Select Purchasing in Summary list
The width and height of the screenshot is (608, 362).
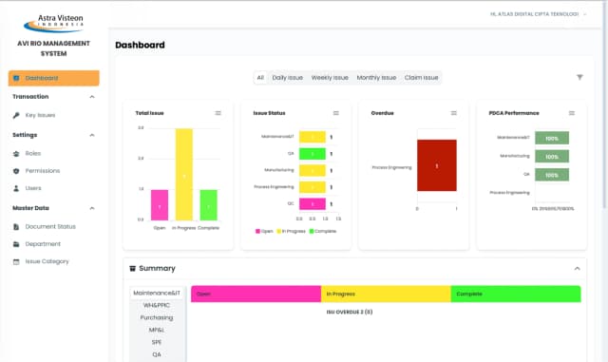tap(157, 317)
